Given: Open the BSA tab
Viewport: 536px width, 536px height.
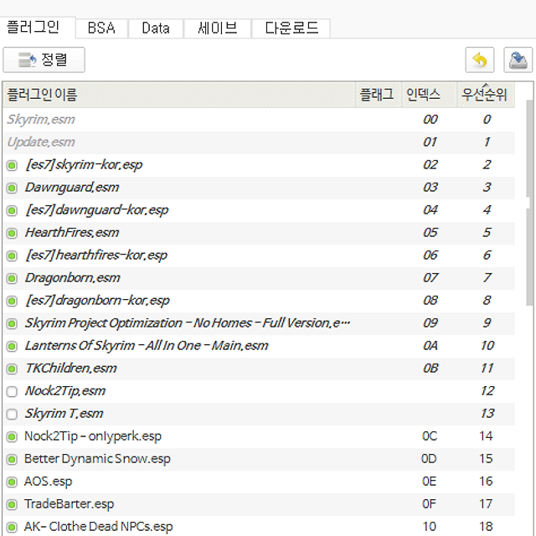Looking at the screenshot, I should click(x=101, y=28).
